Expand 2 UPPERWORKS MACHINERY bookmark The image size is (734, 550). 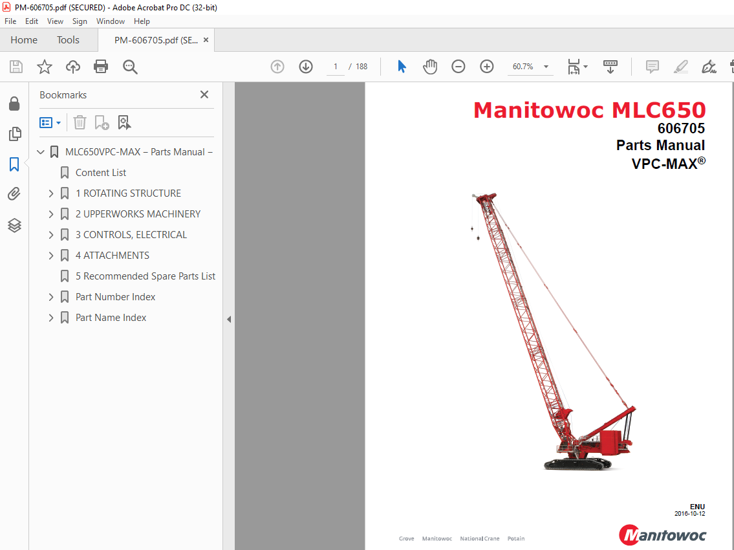tap(51, 214)
